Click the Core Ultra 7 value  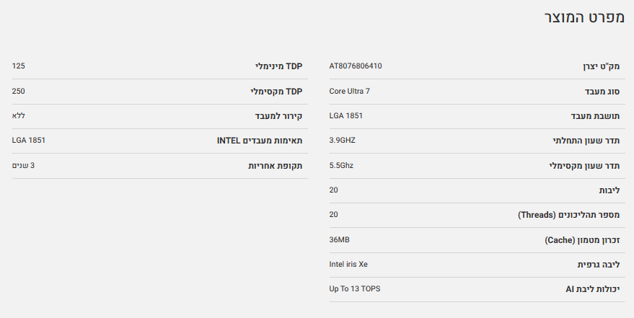click(349, 91)
